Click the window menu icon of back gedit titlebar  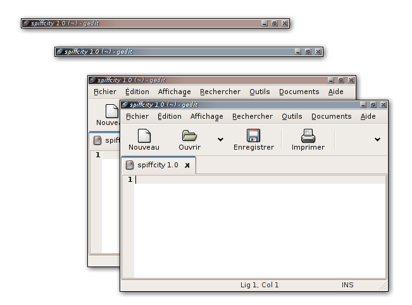tap(92, 80)
